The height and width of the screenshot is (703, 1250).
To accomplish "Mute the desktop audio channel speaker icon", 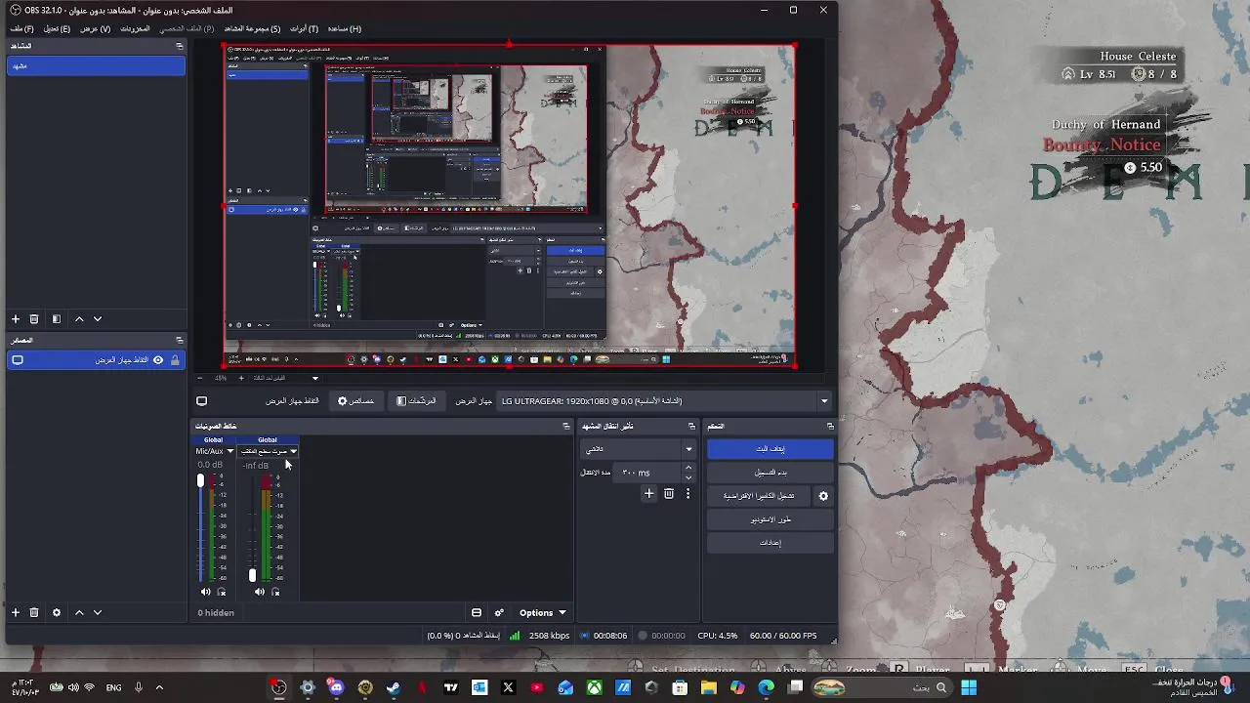I will coord(259,592).
